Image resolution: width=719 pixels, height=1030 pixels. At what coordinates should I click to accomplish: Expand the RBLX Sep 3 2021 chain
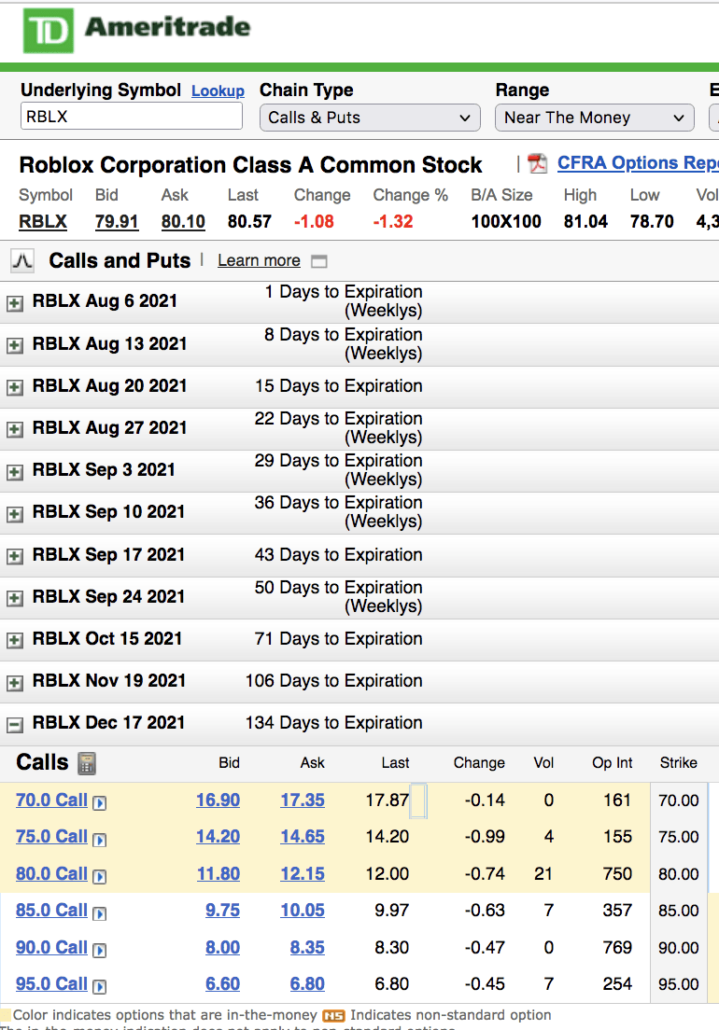(14, 472)
